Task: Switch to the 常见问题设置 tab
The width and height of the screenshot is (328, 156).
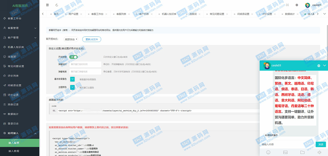Action: click(217, 14)
